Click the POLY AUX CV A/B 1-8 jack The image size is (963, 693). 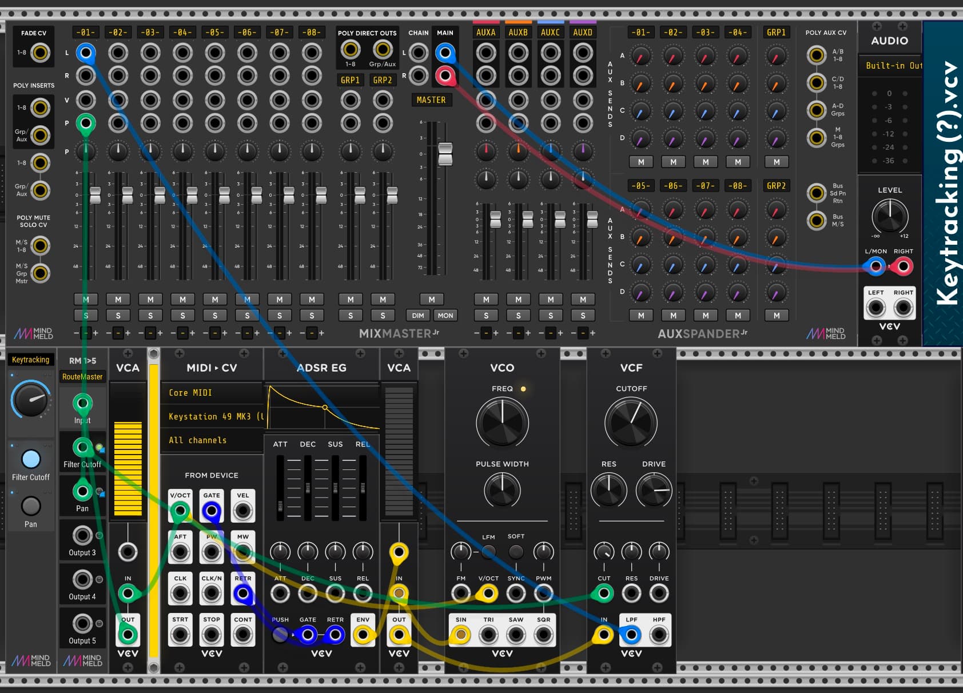[x=817, y=55]
